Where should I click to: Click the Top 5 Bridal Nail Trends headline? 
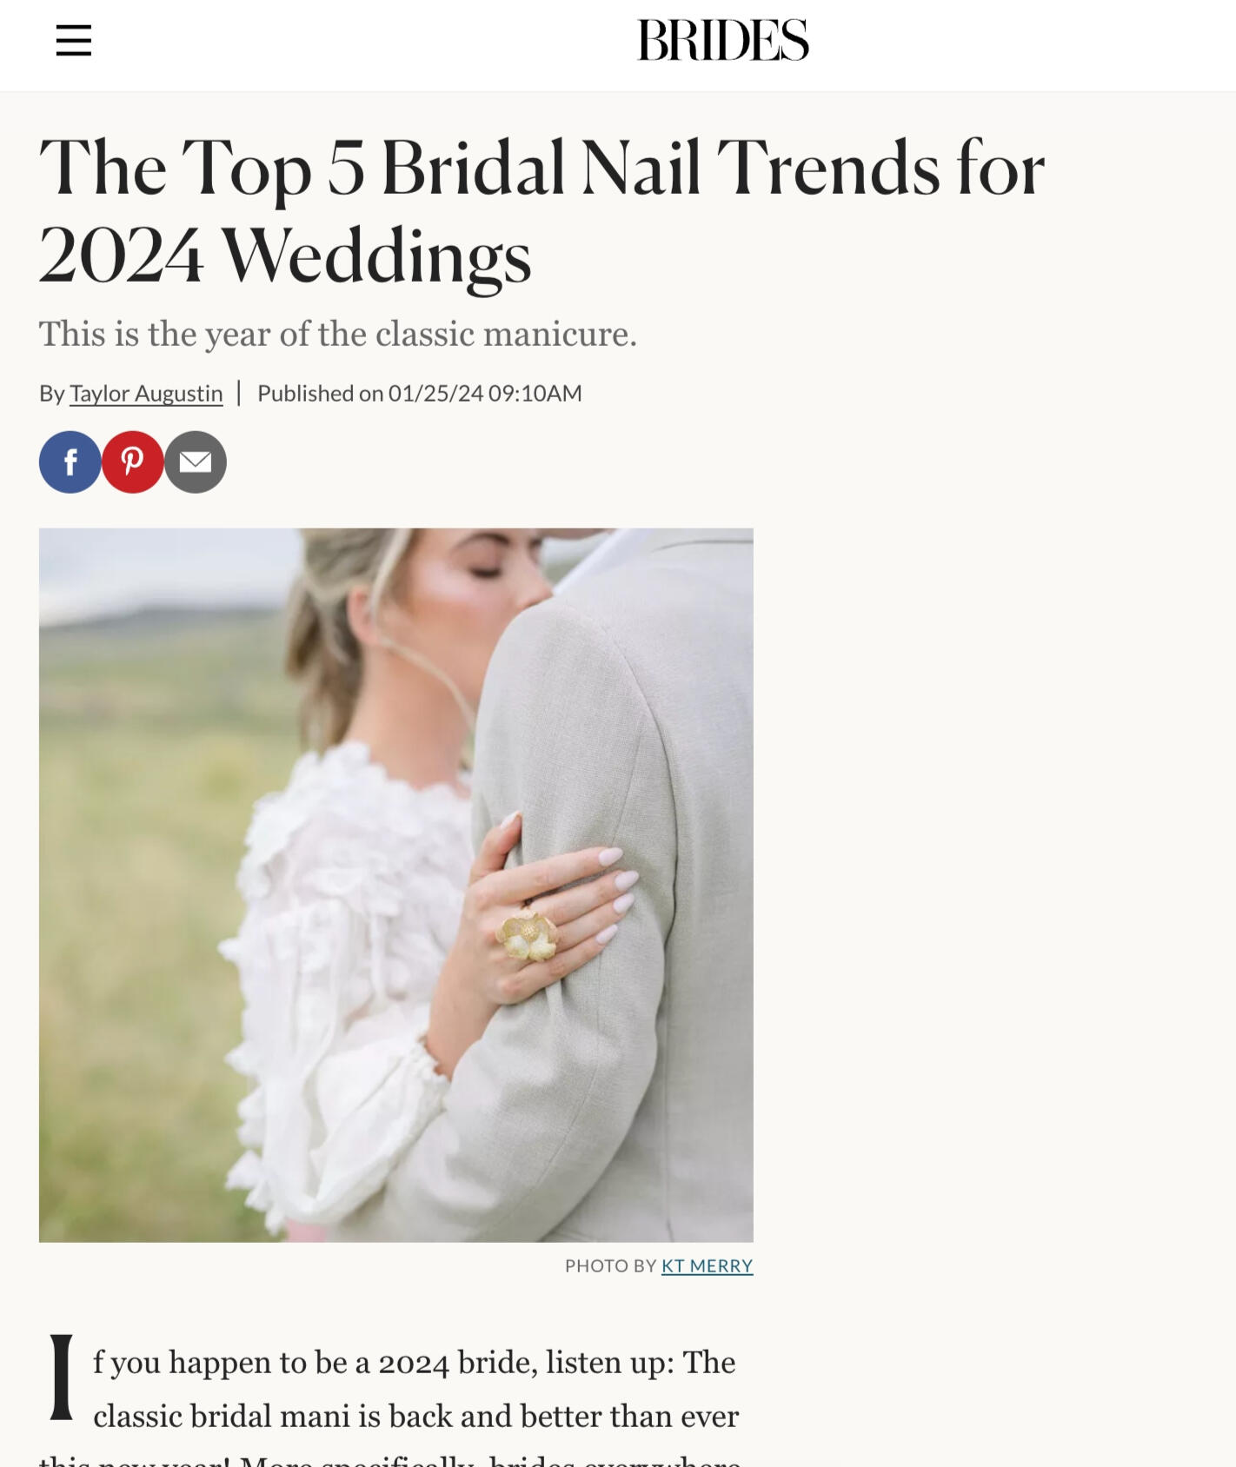pyautogui.click(x=542, y=211)
